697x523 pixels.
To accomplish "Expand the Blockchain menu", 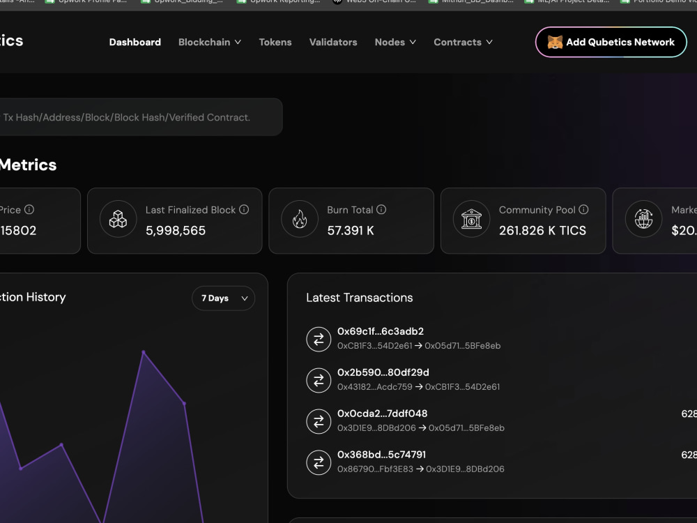I will coord(210,43).
